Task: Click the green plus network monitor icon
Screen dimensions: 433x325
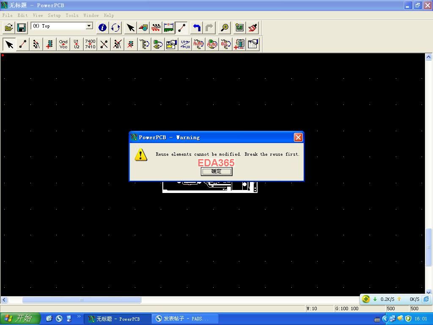Action: click(x=366, y=299)
